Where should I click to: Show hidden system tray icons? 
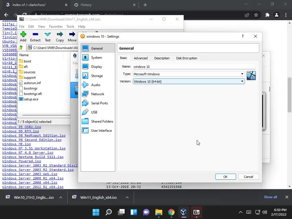(241, 212)
